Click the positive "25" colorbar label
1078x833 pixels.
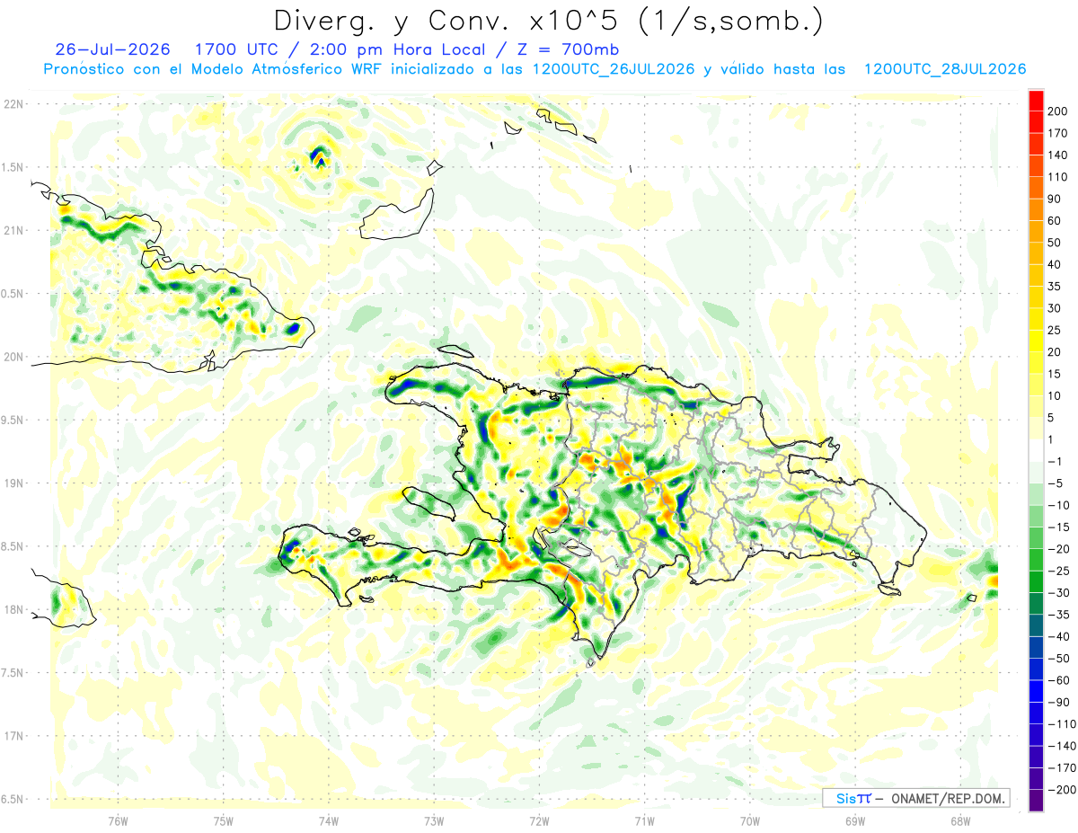(x=1055, y=330)
